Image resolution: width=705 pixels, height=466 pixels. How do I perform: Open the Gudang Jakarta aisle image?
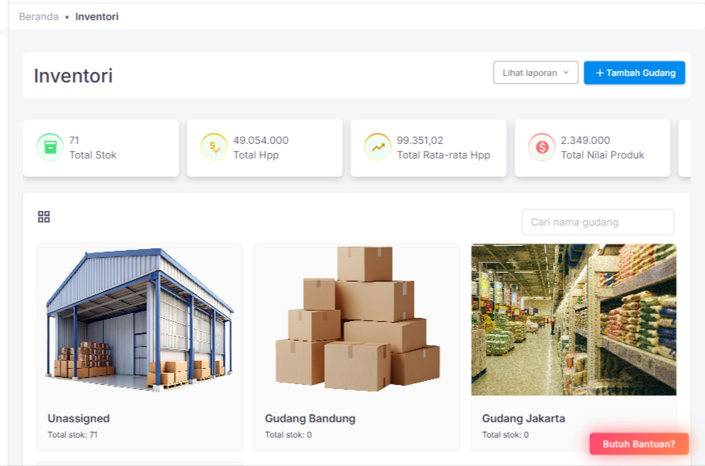click(x=573, y=320)
